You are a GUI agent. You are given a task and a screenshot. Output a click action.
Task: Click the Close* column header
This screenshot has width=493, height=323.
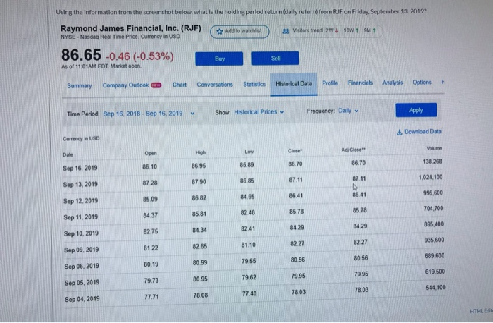point(295,151)
